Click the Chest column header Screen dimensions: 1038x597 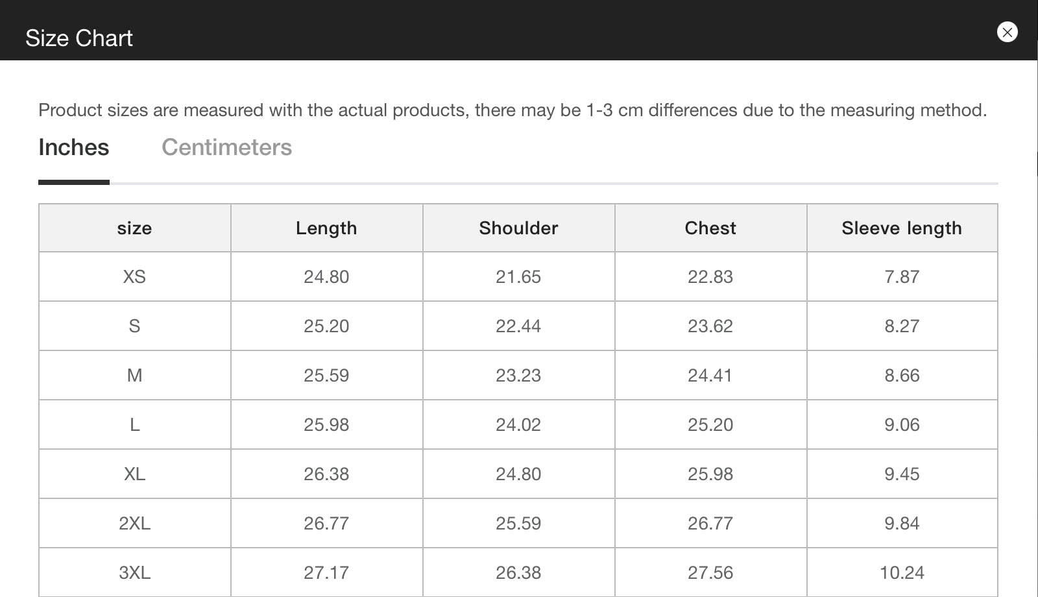710,228
